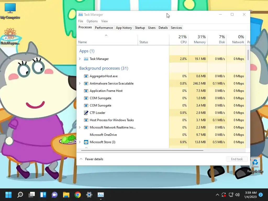The image size is (268, 201).
Task: Sort by Status column header
Action: click(x=153, y=39)
